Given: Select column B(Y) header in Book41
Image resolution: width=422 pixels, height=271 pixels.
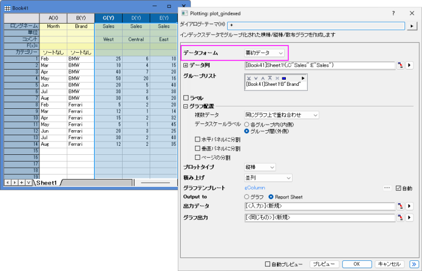Looking at the screenshot, I should click(x=81, y=18).
